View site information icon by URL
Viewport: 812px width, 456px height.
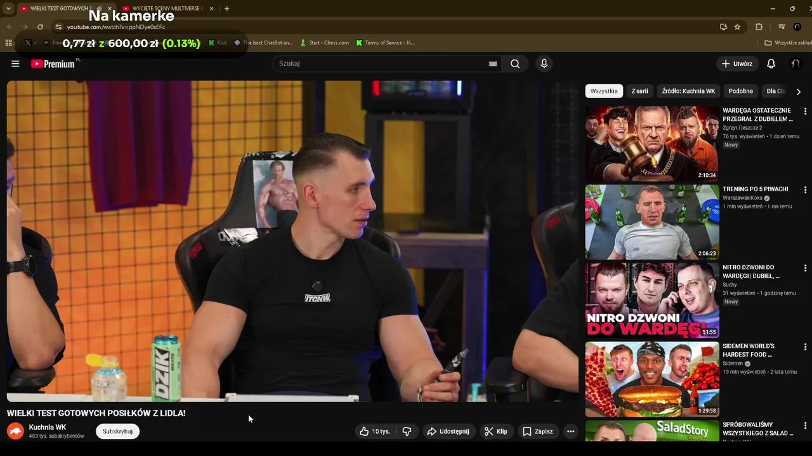click(x=58, y=27)
